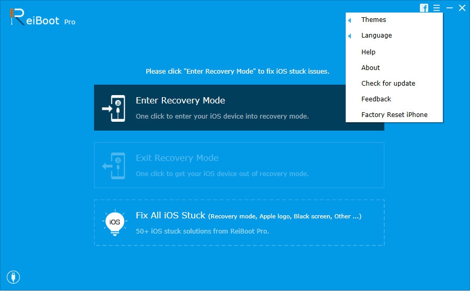The height and width of the screenshot is (291, 470).
Task: Click '50+ iOS stuck solutions from ReiBoot Pro.' text
Action: tap(202, 231)
